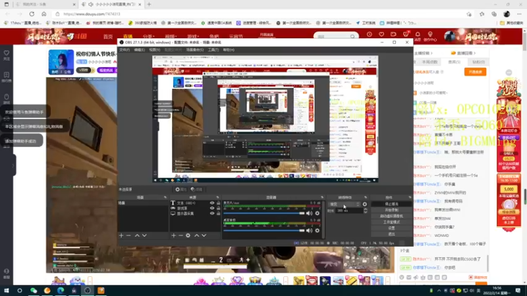
Task: Open the View menu in OBS
Action: pyautogui.click(x=155, y=50)
